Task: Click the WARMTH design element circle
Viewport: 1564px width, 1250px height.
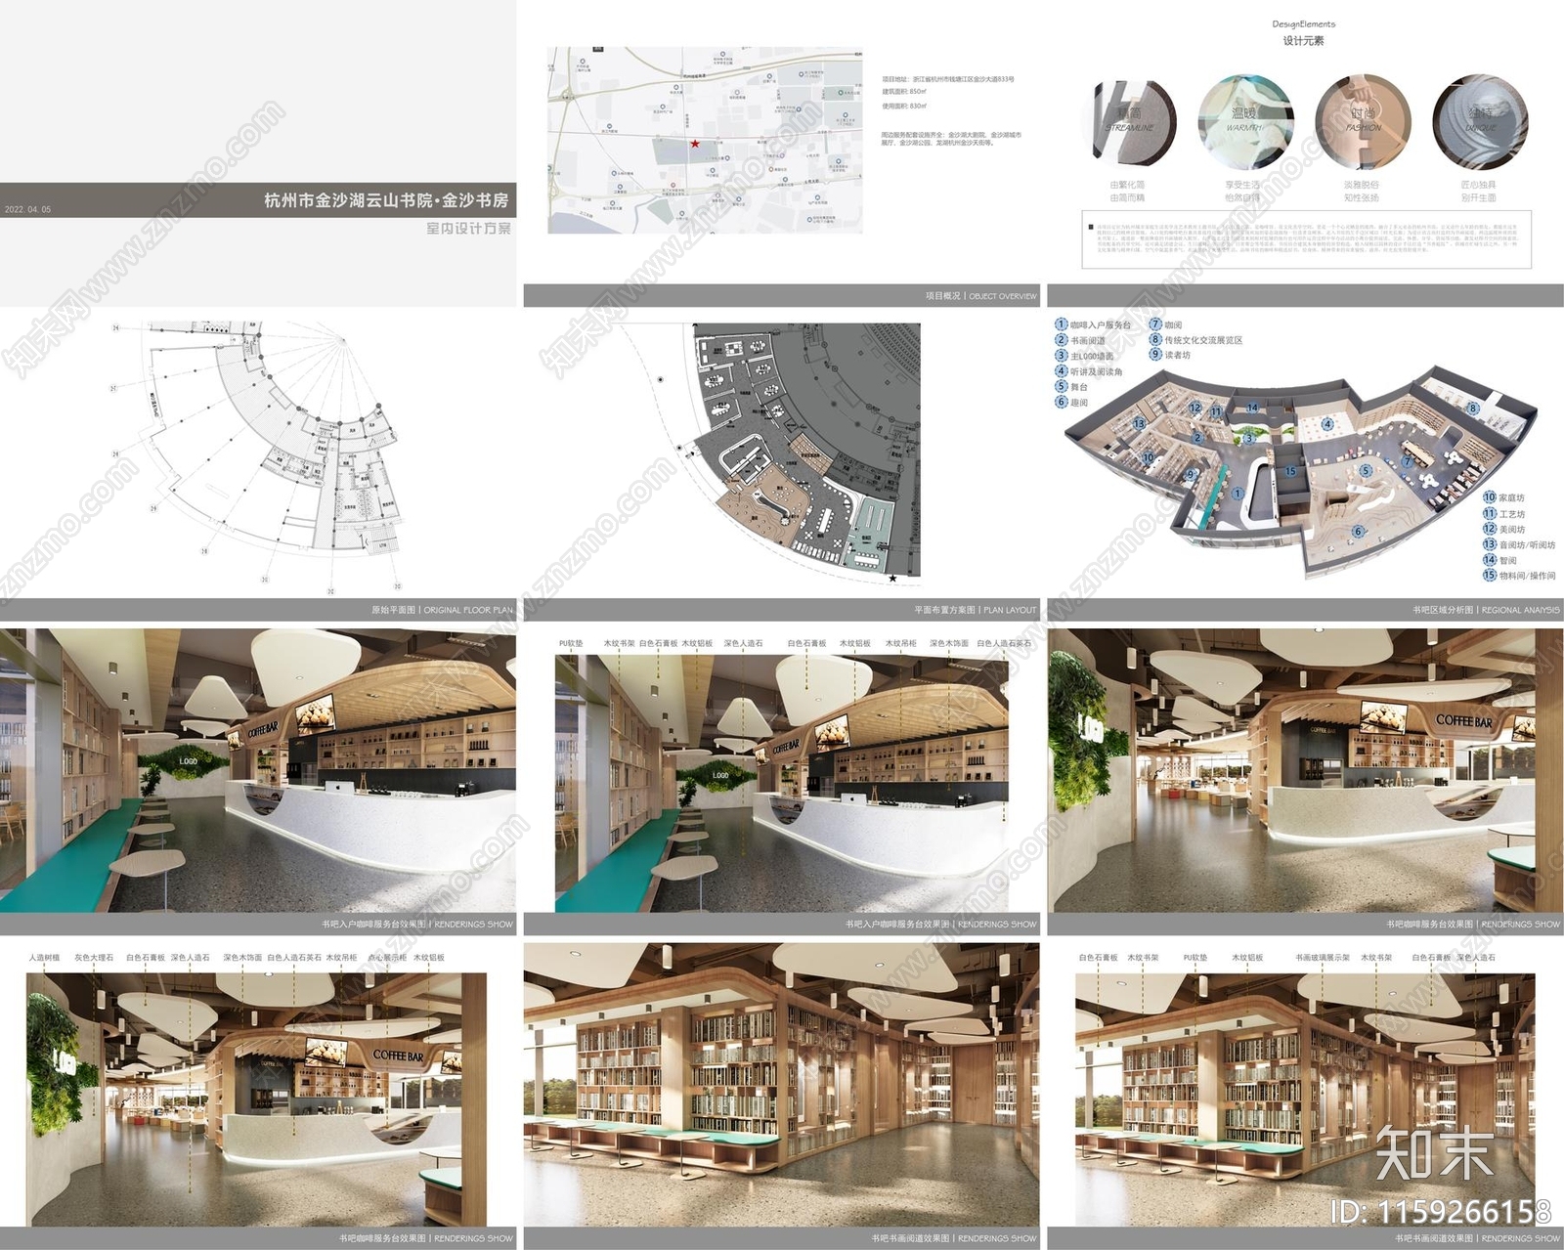Action: pyautogui.click(x=1245, y=122)
